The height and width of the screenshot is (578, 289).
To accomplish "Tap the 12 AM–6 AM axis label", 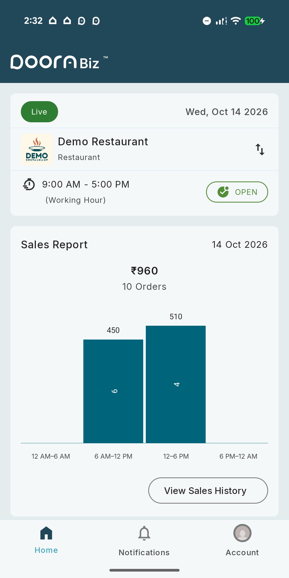I will click(51, 456).
